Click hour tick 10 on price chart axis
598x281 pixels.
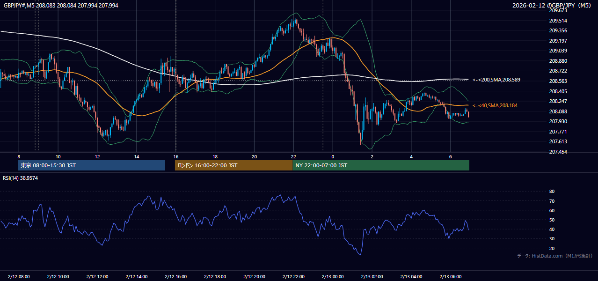58,156
